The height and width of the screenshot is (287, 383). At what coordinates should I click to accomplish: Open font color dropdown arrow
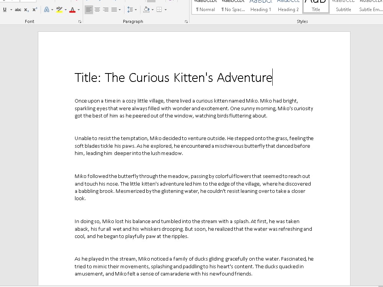pyautogui.click(x=79, y=10)
